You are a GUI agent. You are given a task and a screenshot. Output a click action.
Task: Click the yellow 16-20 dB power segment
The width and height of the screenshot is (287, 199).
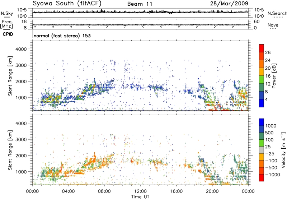[262, 72]
